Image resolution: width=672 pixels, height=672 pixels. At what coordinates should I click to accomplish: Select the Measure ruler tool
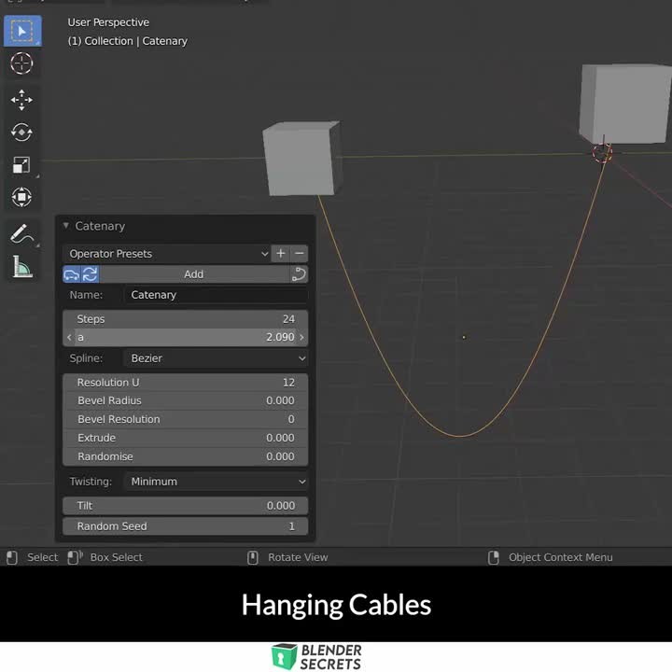pos(21,267)
